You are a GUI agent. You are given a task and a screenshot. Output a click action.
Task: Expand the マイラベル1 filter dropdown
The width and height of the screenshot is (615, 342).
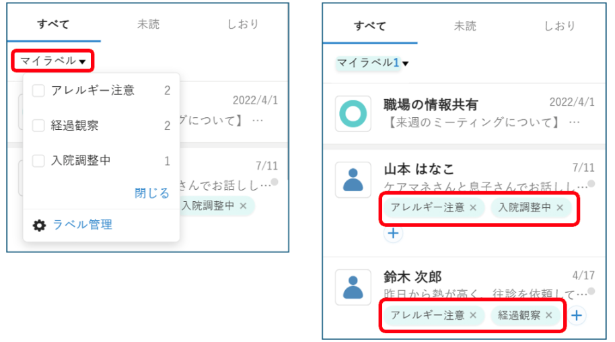(x=373, y=63)
